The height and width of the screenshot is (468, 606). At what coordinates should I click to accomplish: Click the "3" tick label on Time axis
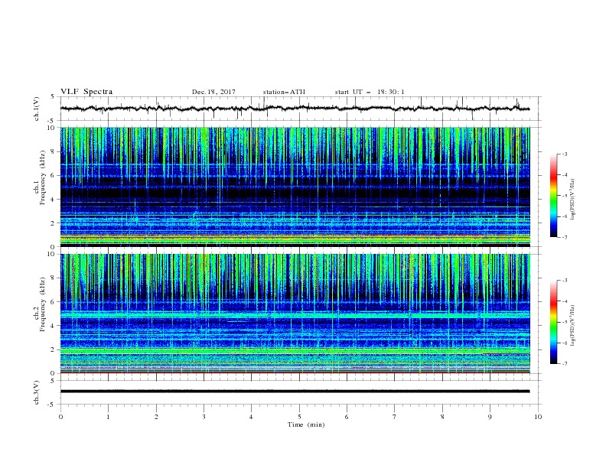coord(204,417)
